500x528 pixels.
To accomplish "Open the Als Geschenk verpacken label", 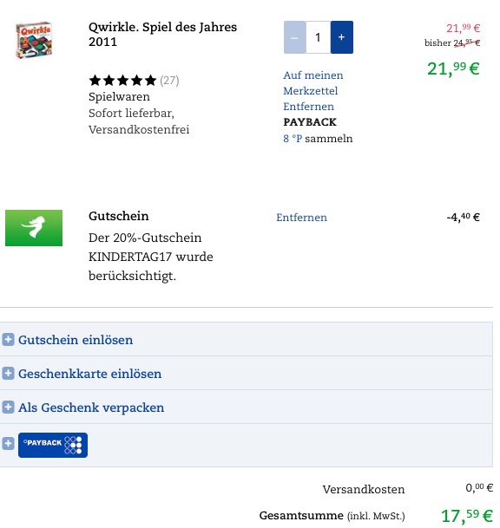I will point(91,407).
